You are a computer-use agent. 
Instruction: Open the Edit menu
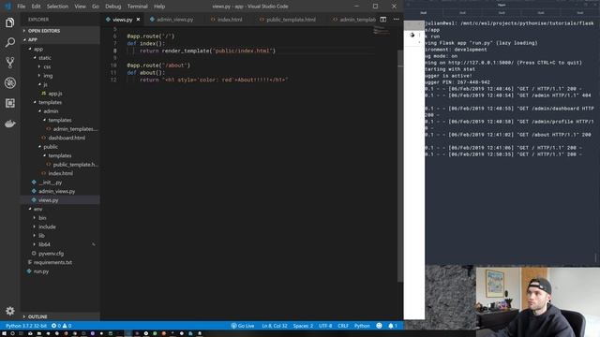(36, 7)
